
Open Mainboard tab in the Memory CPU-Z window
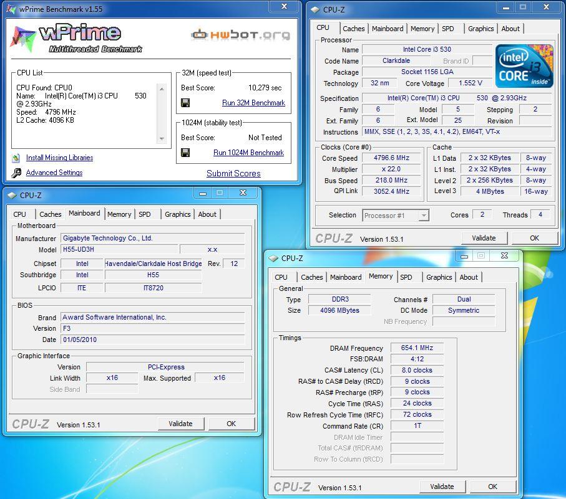coord(346,277)
